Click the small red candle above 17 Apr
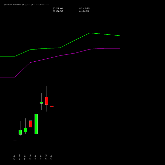Viewport: 165px width, 165px height. click(52, 107)
